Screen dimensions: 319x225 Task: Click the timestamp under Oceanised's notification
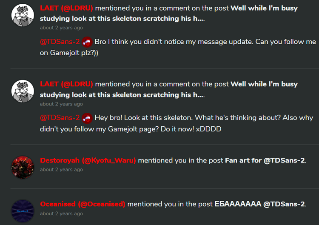pyautogui.click(x=61, y=214)
